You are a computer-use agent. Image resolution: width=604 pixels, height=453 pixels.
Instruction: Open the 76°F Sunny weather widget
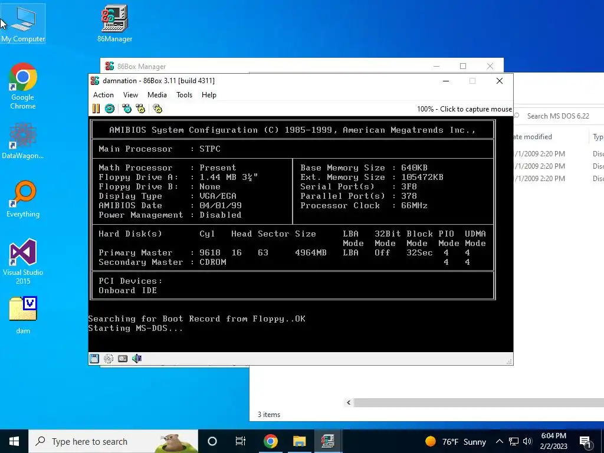coord(455,441)
